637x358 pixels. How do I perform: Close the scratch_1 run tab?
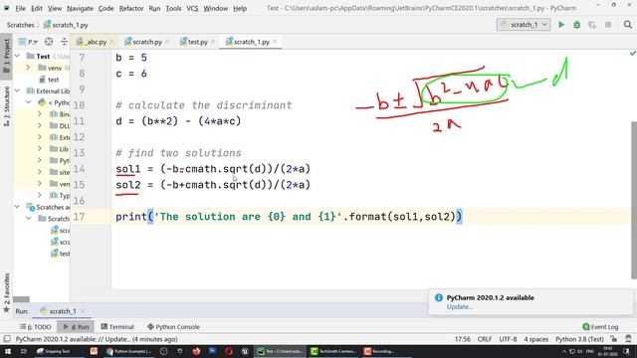(x=83, y=311)
